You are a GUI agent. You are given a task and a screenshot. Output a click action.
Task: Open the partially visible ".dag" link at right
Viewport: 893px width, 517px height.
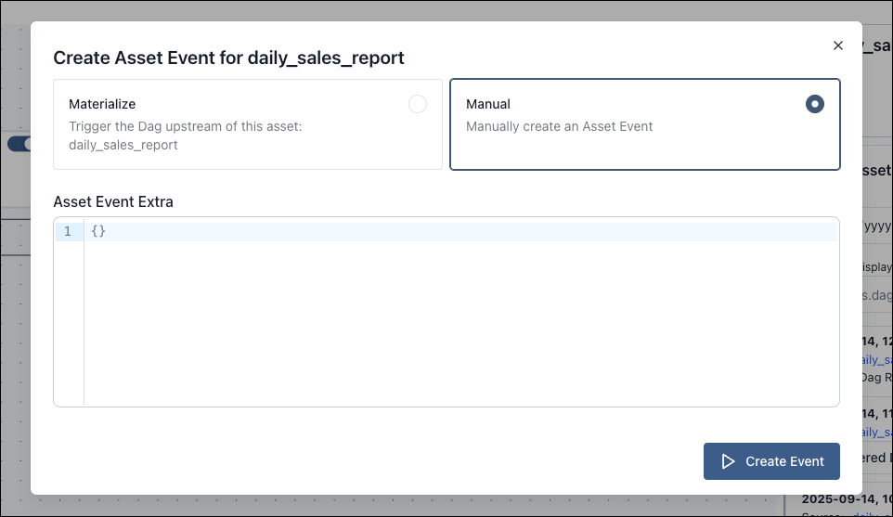coord(877,296)
